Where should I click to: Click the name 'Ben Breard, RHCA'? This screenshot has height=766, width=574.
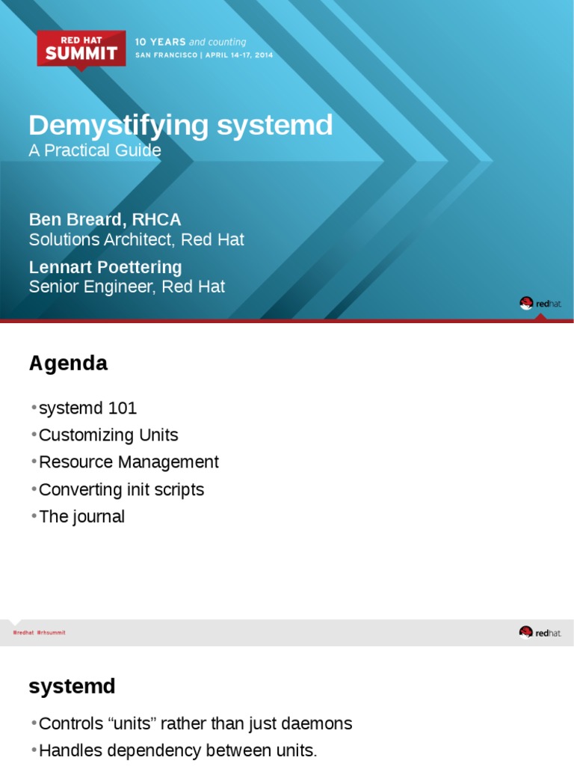105,219
